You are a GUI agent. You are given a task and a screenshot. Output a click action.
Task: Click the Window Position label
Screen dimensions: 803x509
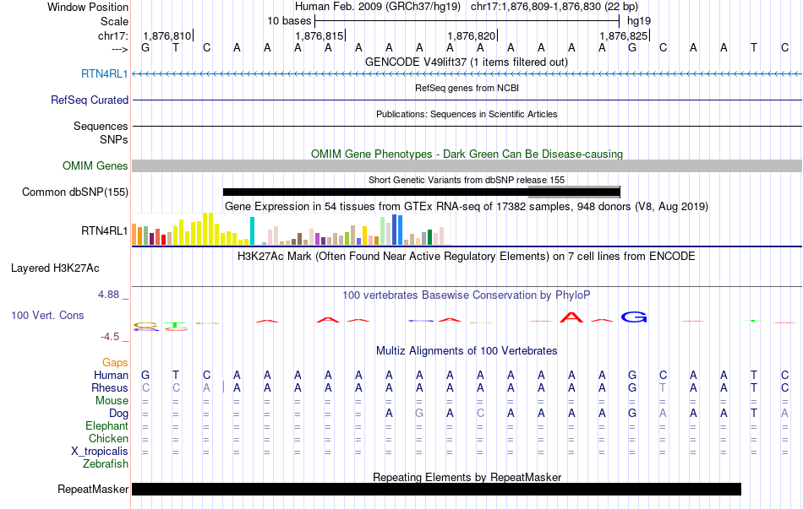pos(88,7)
